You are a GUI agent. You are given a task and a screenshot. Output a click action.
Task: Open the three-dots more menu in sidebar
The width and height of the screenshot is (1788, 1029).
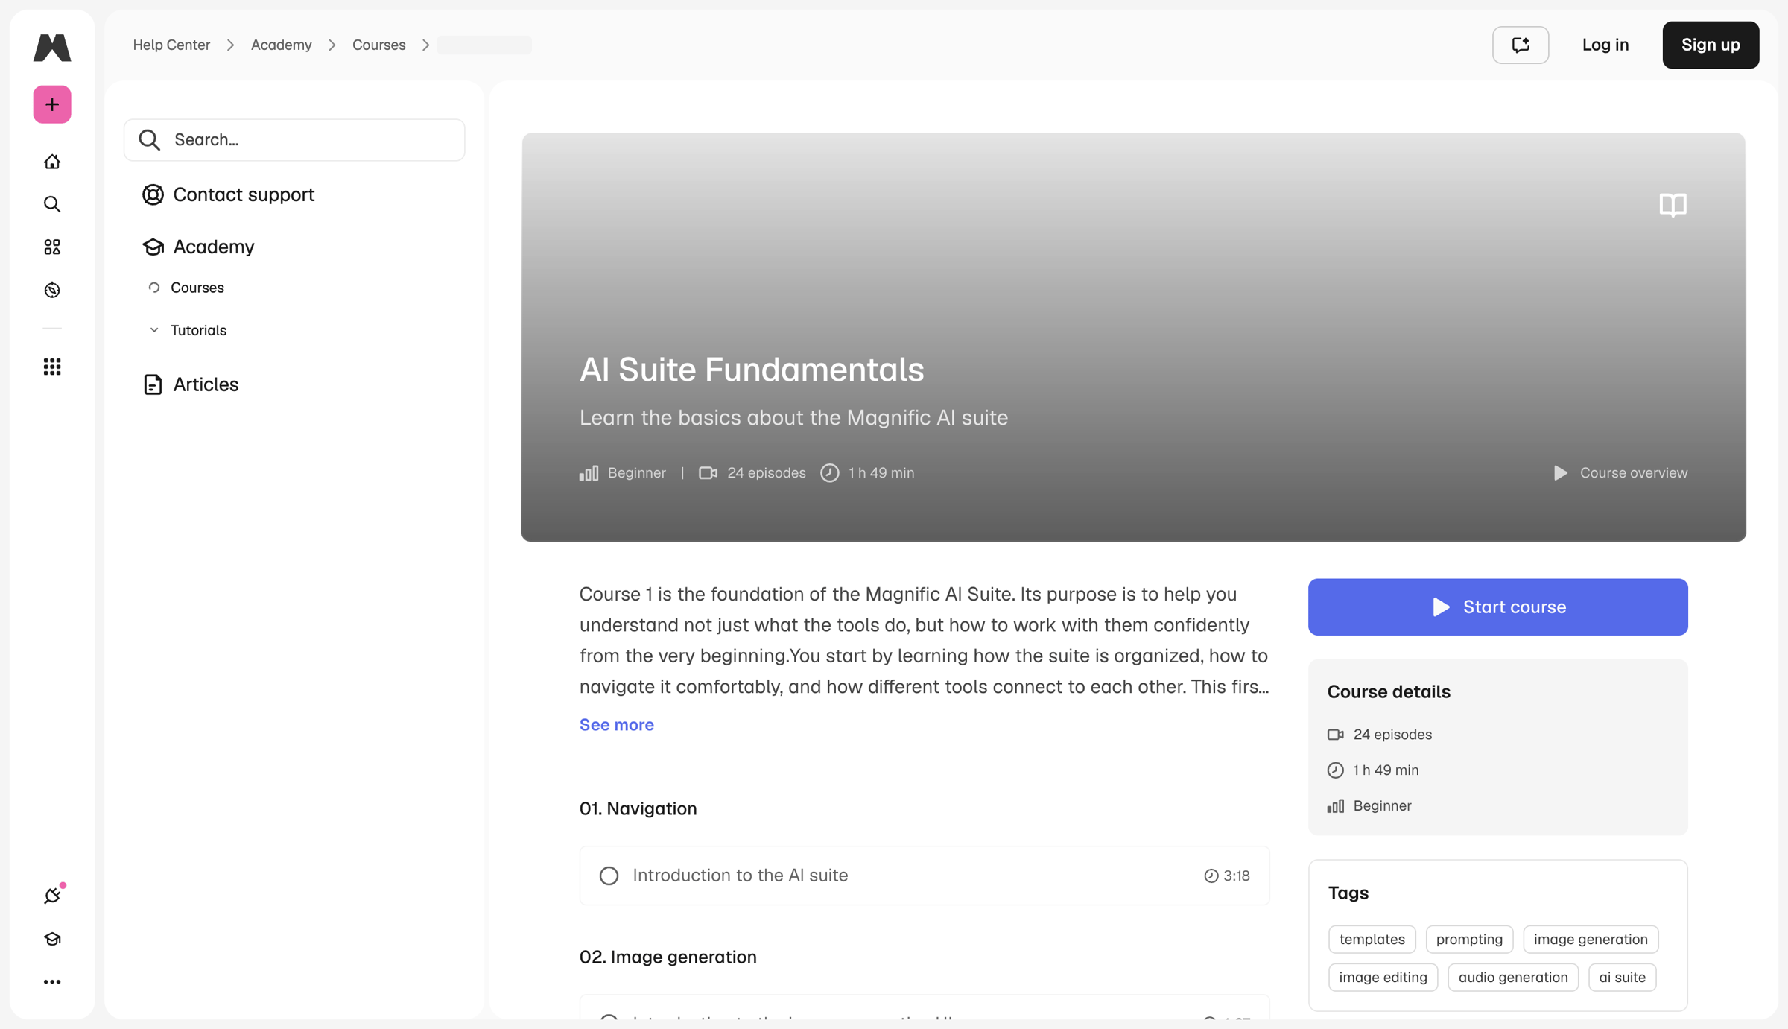[52, 982]
